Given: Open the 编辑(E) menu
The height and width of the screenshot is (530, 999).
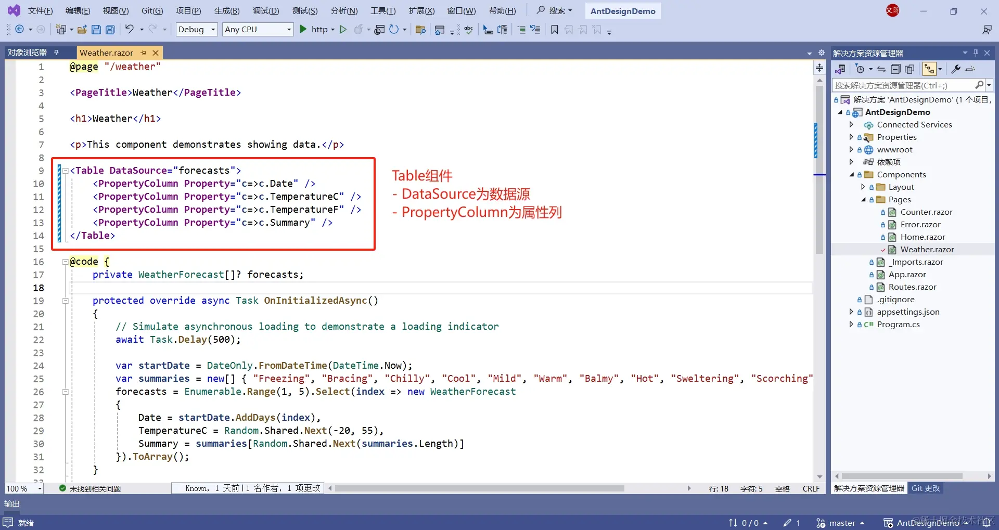Looking at the screenshot, I should [78, 11].
